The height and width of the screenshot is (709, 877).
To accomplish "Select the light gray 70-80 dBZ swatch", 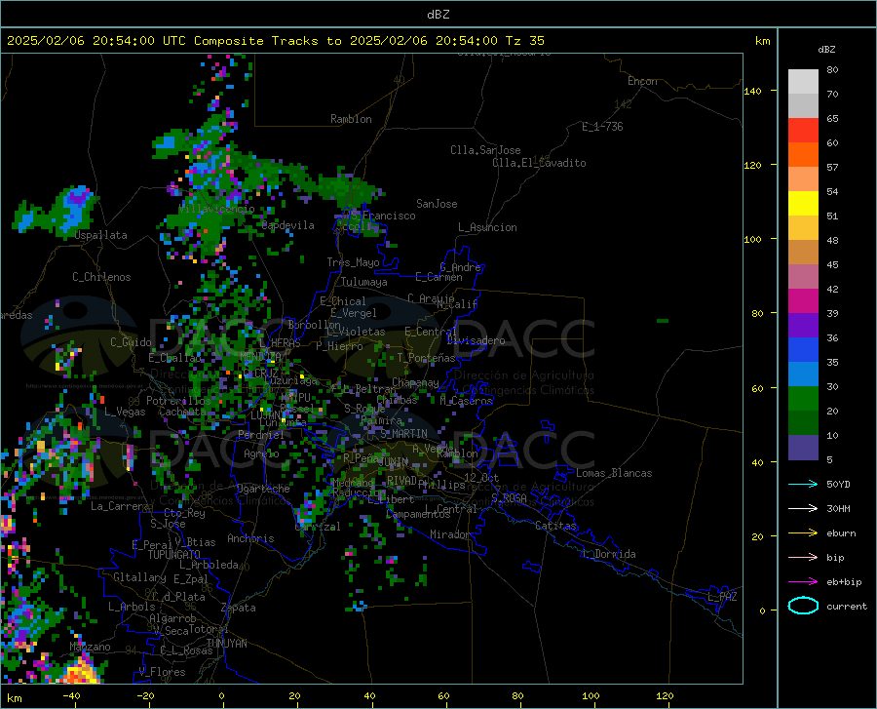I will click(803, 82).
